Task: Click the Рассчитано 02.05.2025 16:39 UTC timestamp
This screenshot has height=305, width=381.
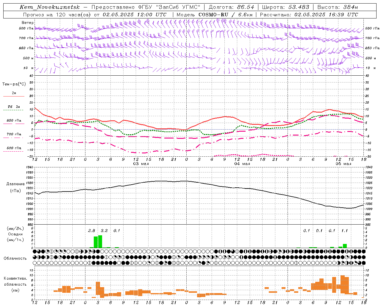Action: [x=309, y=15]
